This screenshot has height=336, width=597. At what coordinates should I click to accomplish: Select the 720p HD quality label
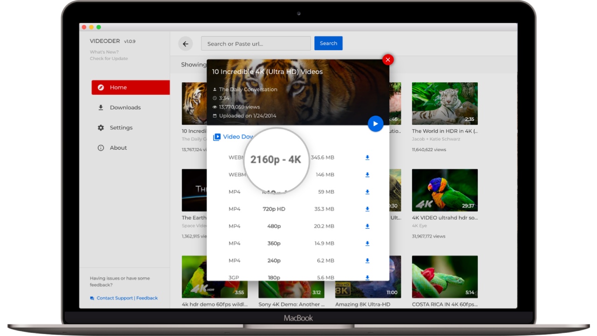point(274,209)
